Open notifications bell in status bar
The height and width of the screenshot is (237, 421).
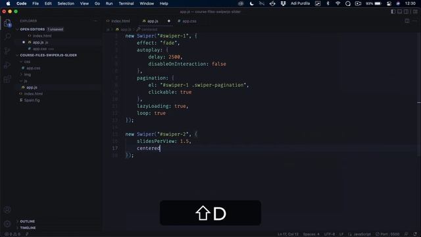(415, 234)
